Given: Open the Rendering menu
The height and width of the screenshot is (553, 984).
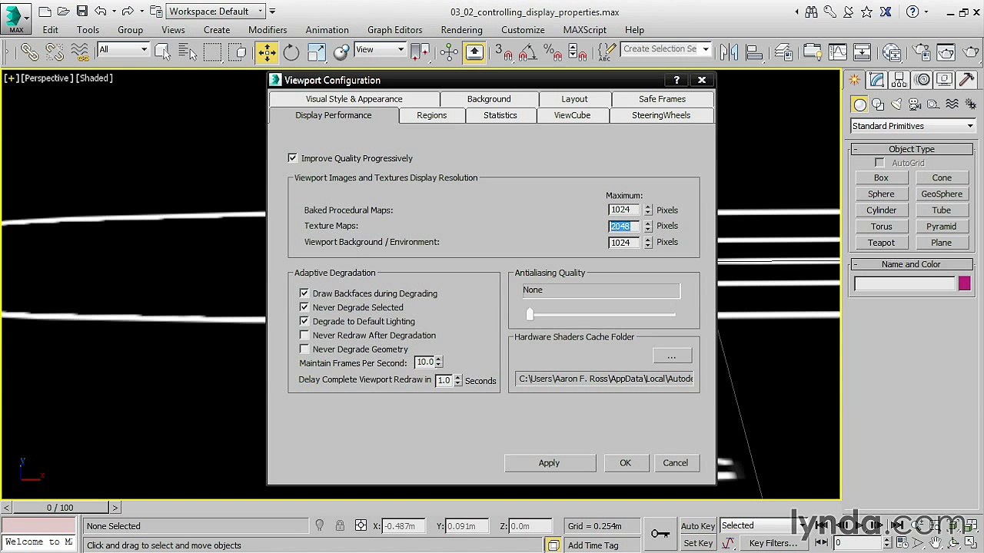Looking at the screenshot, I should point(461,30).
